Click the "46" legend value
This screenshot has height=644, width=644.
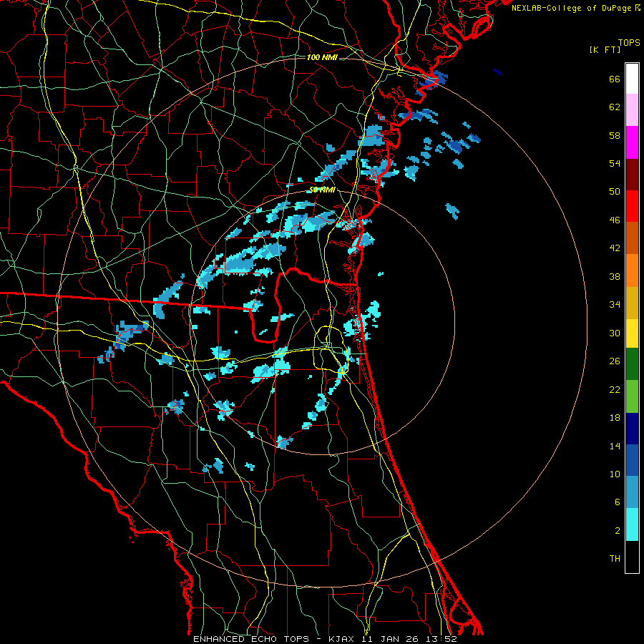(x=615, y=220)
